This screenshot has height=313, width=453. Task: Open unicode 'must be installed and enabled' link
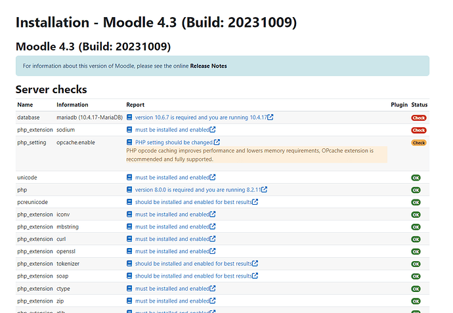172,178
